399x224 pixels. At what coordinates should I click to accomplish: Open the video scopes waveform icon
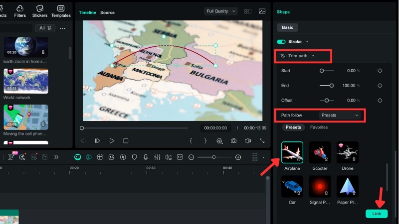pyautogui.click(x=262, y=11)
